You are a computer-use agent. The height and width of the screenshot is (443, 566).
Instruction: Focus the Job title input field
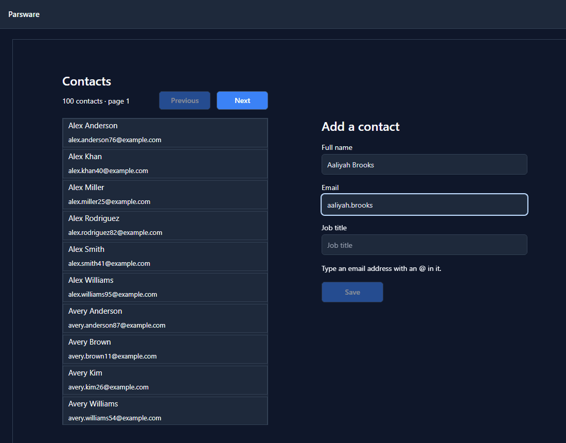[x=424, y=245]
